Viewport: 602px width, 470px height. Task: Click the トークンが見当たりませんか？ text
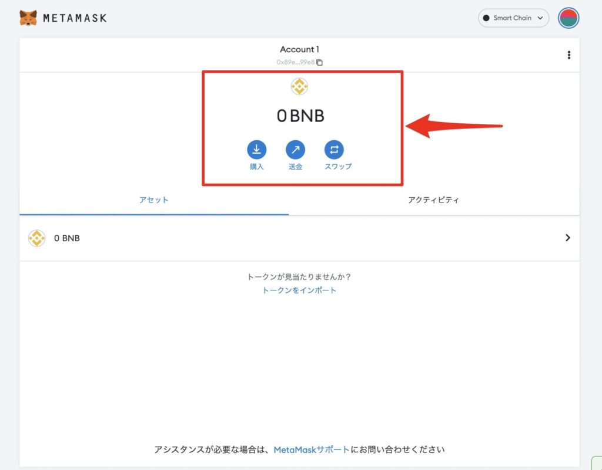pyautogui.click(x=299, y=276)
